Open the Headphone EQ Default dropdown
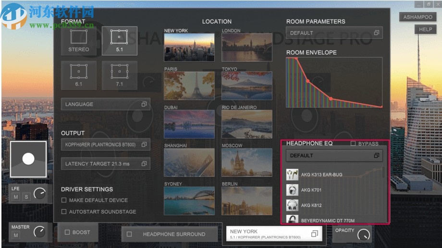The image size is (442, 248). coord(334,156)
